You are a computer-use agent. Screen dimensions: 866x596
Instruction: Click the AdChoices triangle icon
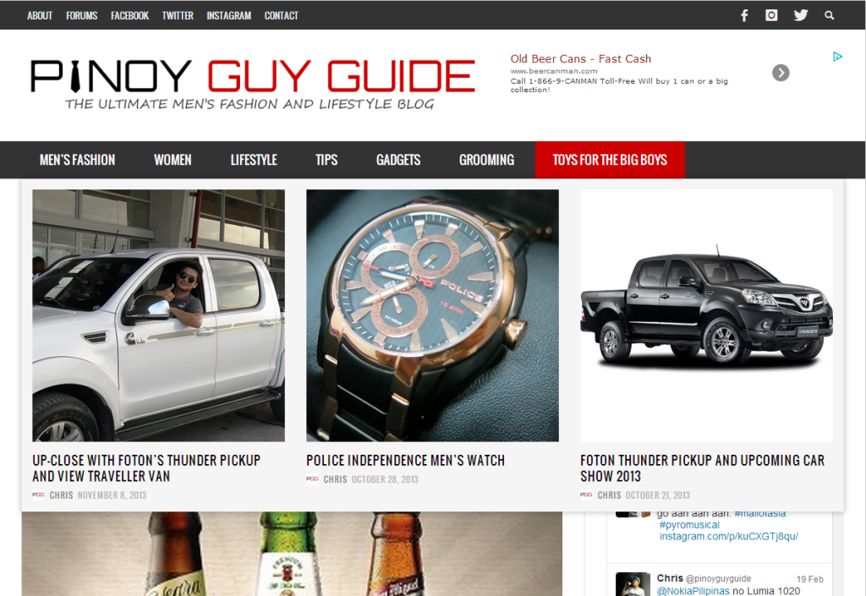click(837, 57)
